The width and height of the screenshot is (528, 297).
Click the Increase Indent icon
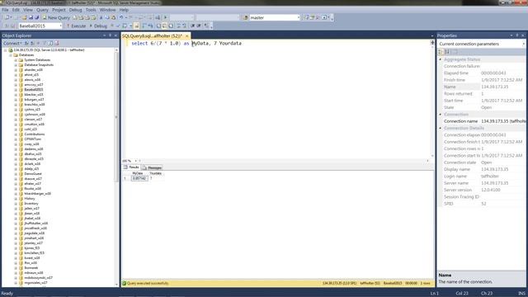click(x=199, y=26)
